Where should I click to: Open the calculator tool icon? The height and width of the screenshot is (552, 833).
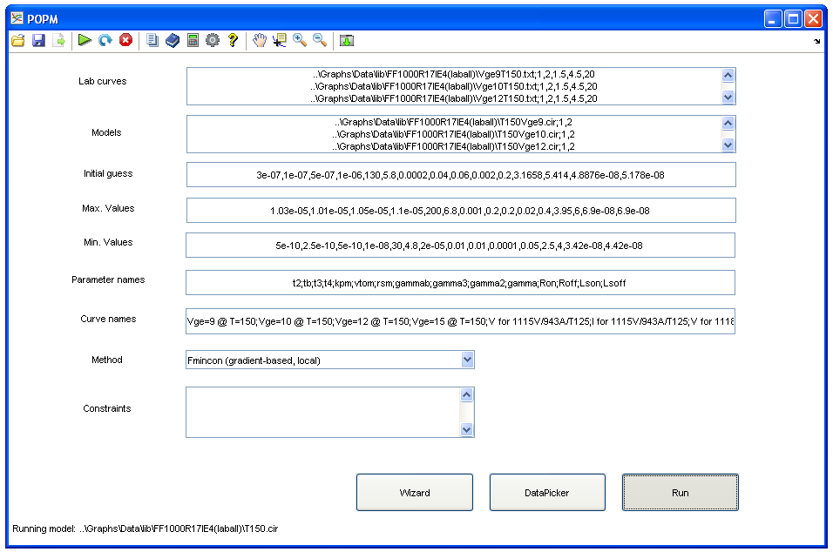click(193, 40)
